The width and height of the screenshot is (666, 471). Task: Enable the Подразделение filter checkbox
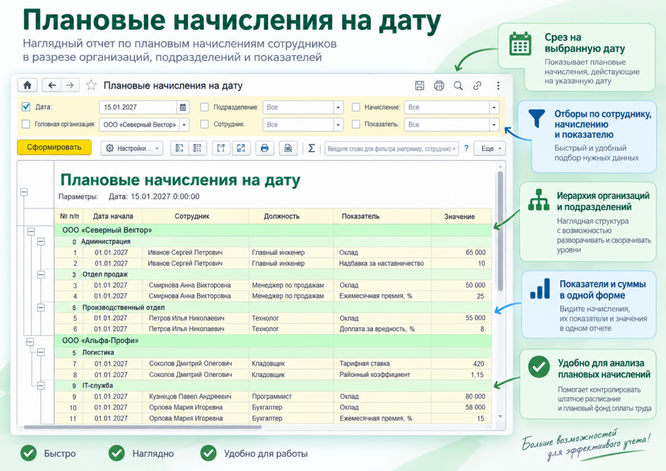(x=204, y=107)
